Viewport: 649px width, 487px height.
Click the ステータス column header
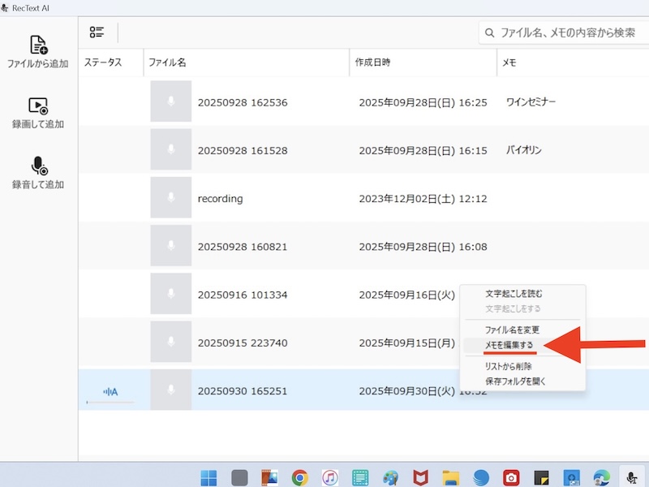click(x=103, y=62)
